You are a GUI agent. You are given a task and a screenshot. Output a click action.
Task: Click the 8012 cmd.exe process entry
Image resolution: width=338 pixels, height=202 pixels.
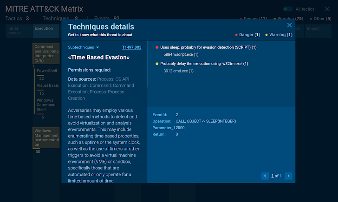[x=178, y=71]
